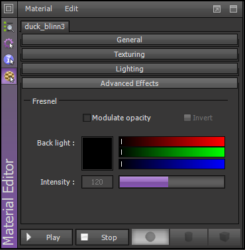Viewport: 245px width, 250px height.
Task: Collapse the Advanced Effects section
Action: [130, 83]
